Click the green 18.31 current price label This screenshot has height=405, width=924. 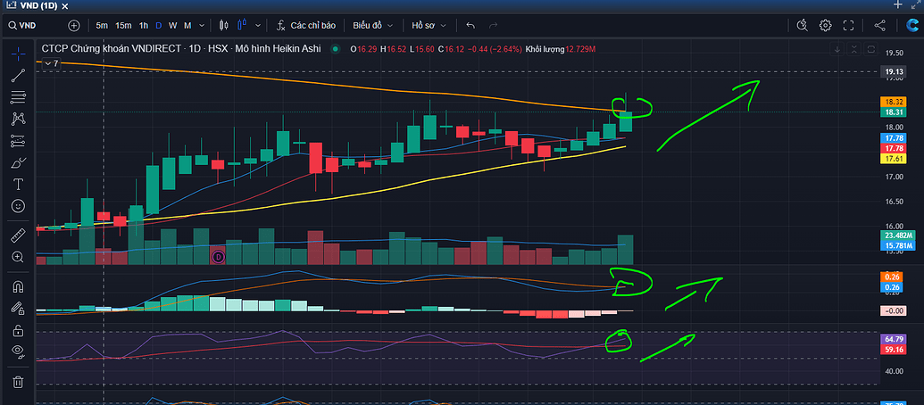895,112
